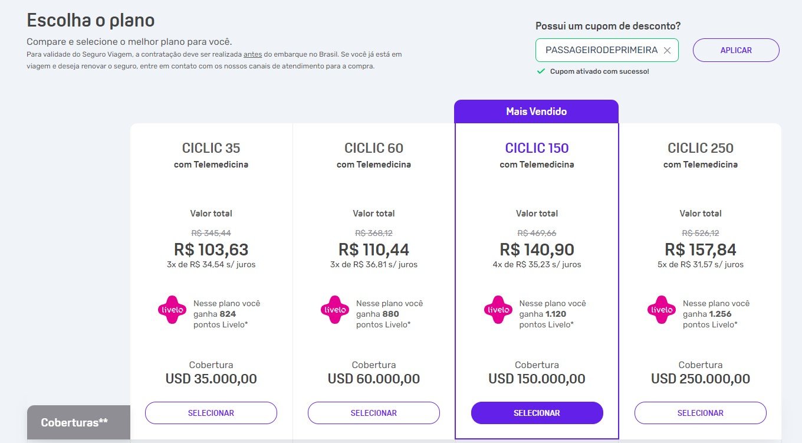
Task: Click the Livelo logo under CICLIC 60
Action: coord(335,310)
